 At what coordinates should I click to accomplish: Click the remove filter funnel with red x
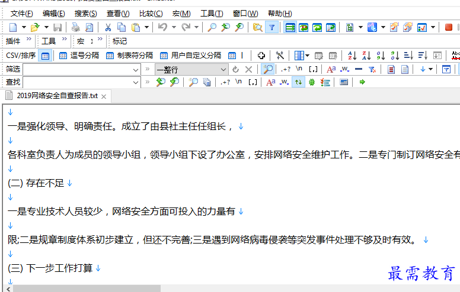click(x=372, y=69)
